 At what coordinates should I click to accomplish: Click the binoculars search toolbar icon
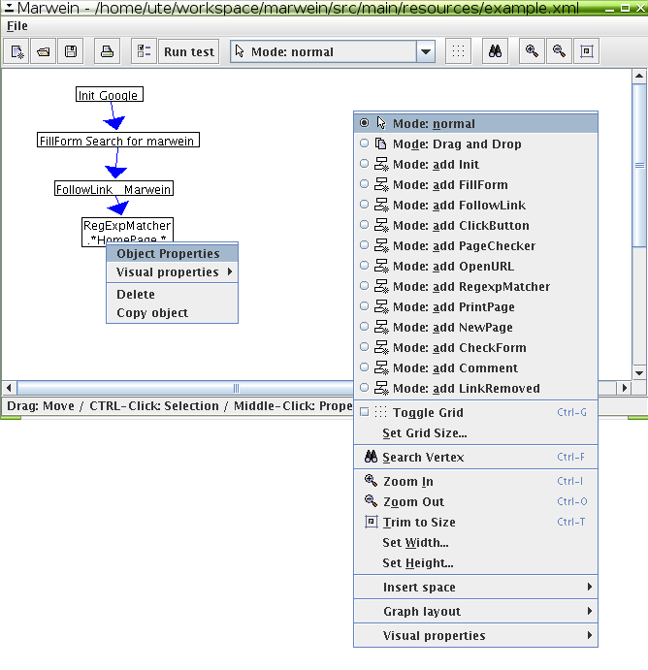[x=495, y=51]
